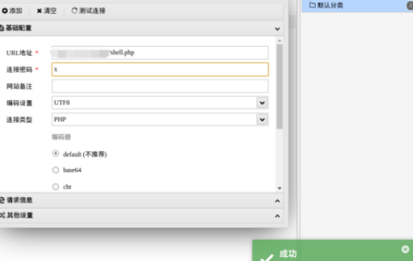The height and width of the screenshot is (261, 413).
Task: Close the 成功 success notification
Action: pyautogui.click(x=405, y=249)
